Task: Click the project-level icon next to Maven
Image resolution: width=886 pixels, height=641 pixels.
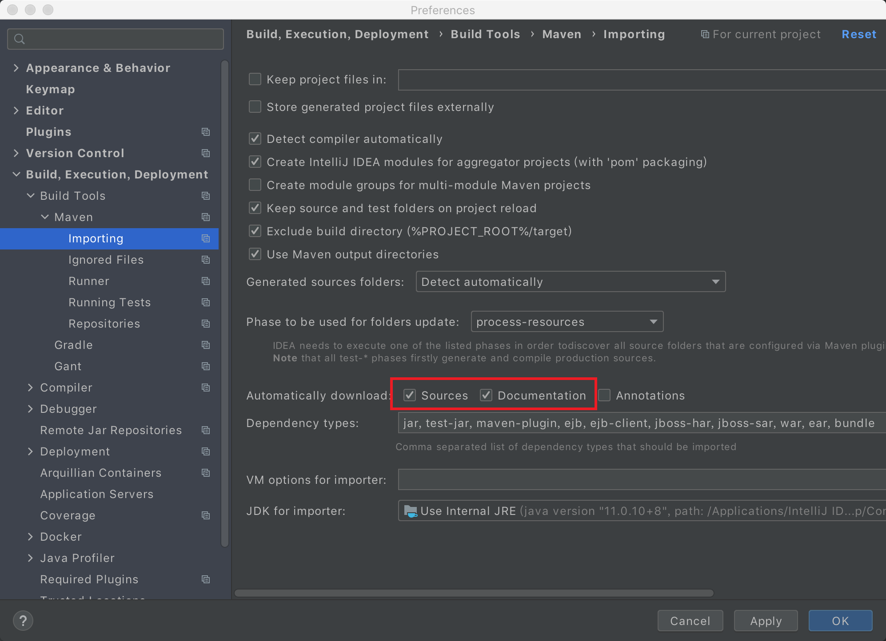Action: pyautogui.click(x=205, y=217)
